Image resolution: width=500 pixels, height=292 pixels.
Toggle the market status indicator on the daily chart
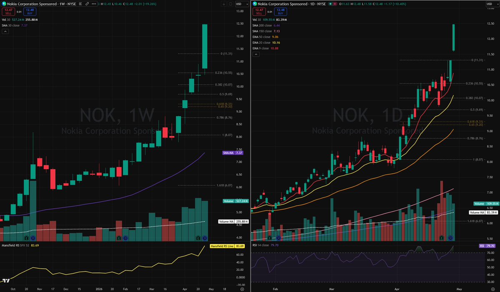point(333,4)
